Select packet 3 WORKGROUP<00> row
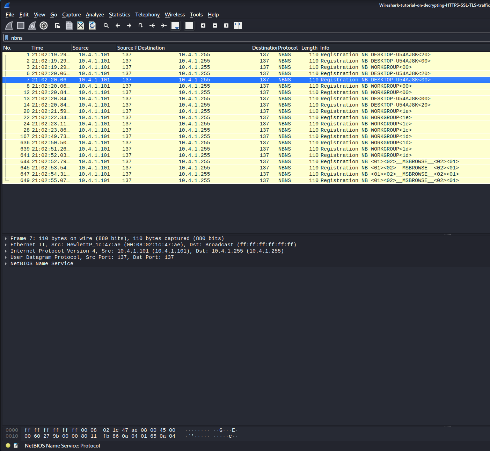This screenshot has width=490, height=451. (x=246, y=67)
